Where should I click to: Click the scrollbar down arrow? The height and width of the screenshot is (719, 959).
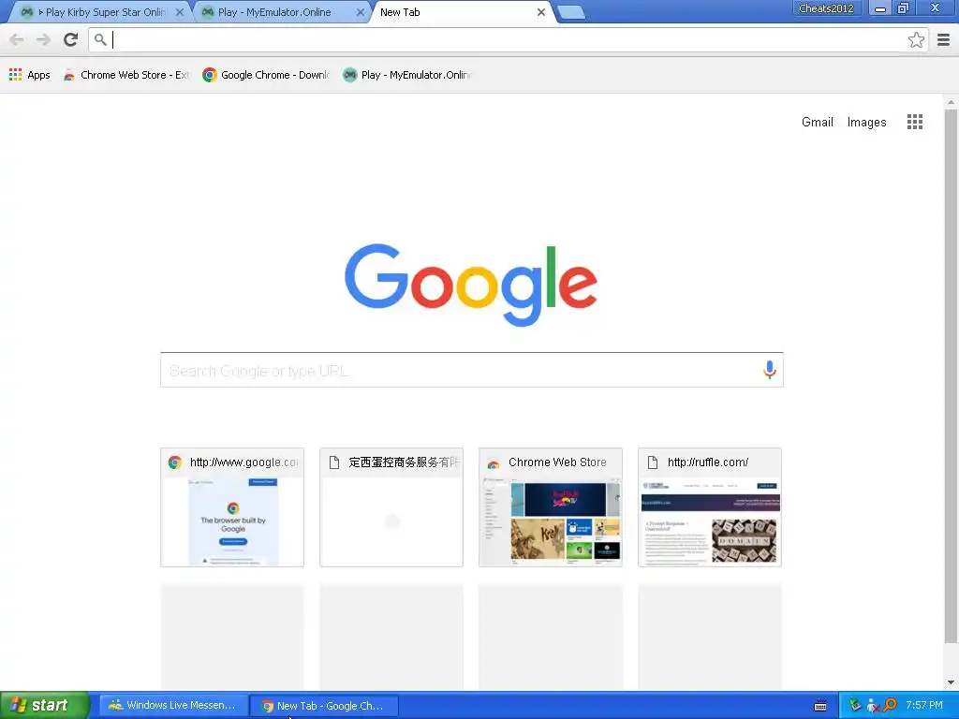[x=951, y=682]
